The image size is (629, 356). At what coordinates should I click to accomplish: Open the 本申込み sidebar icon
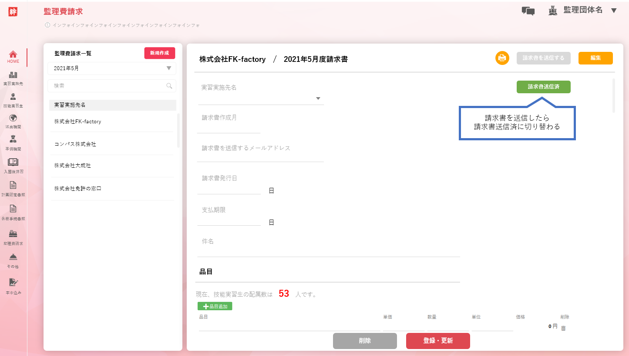tap(13, 283)
